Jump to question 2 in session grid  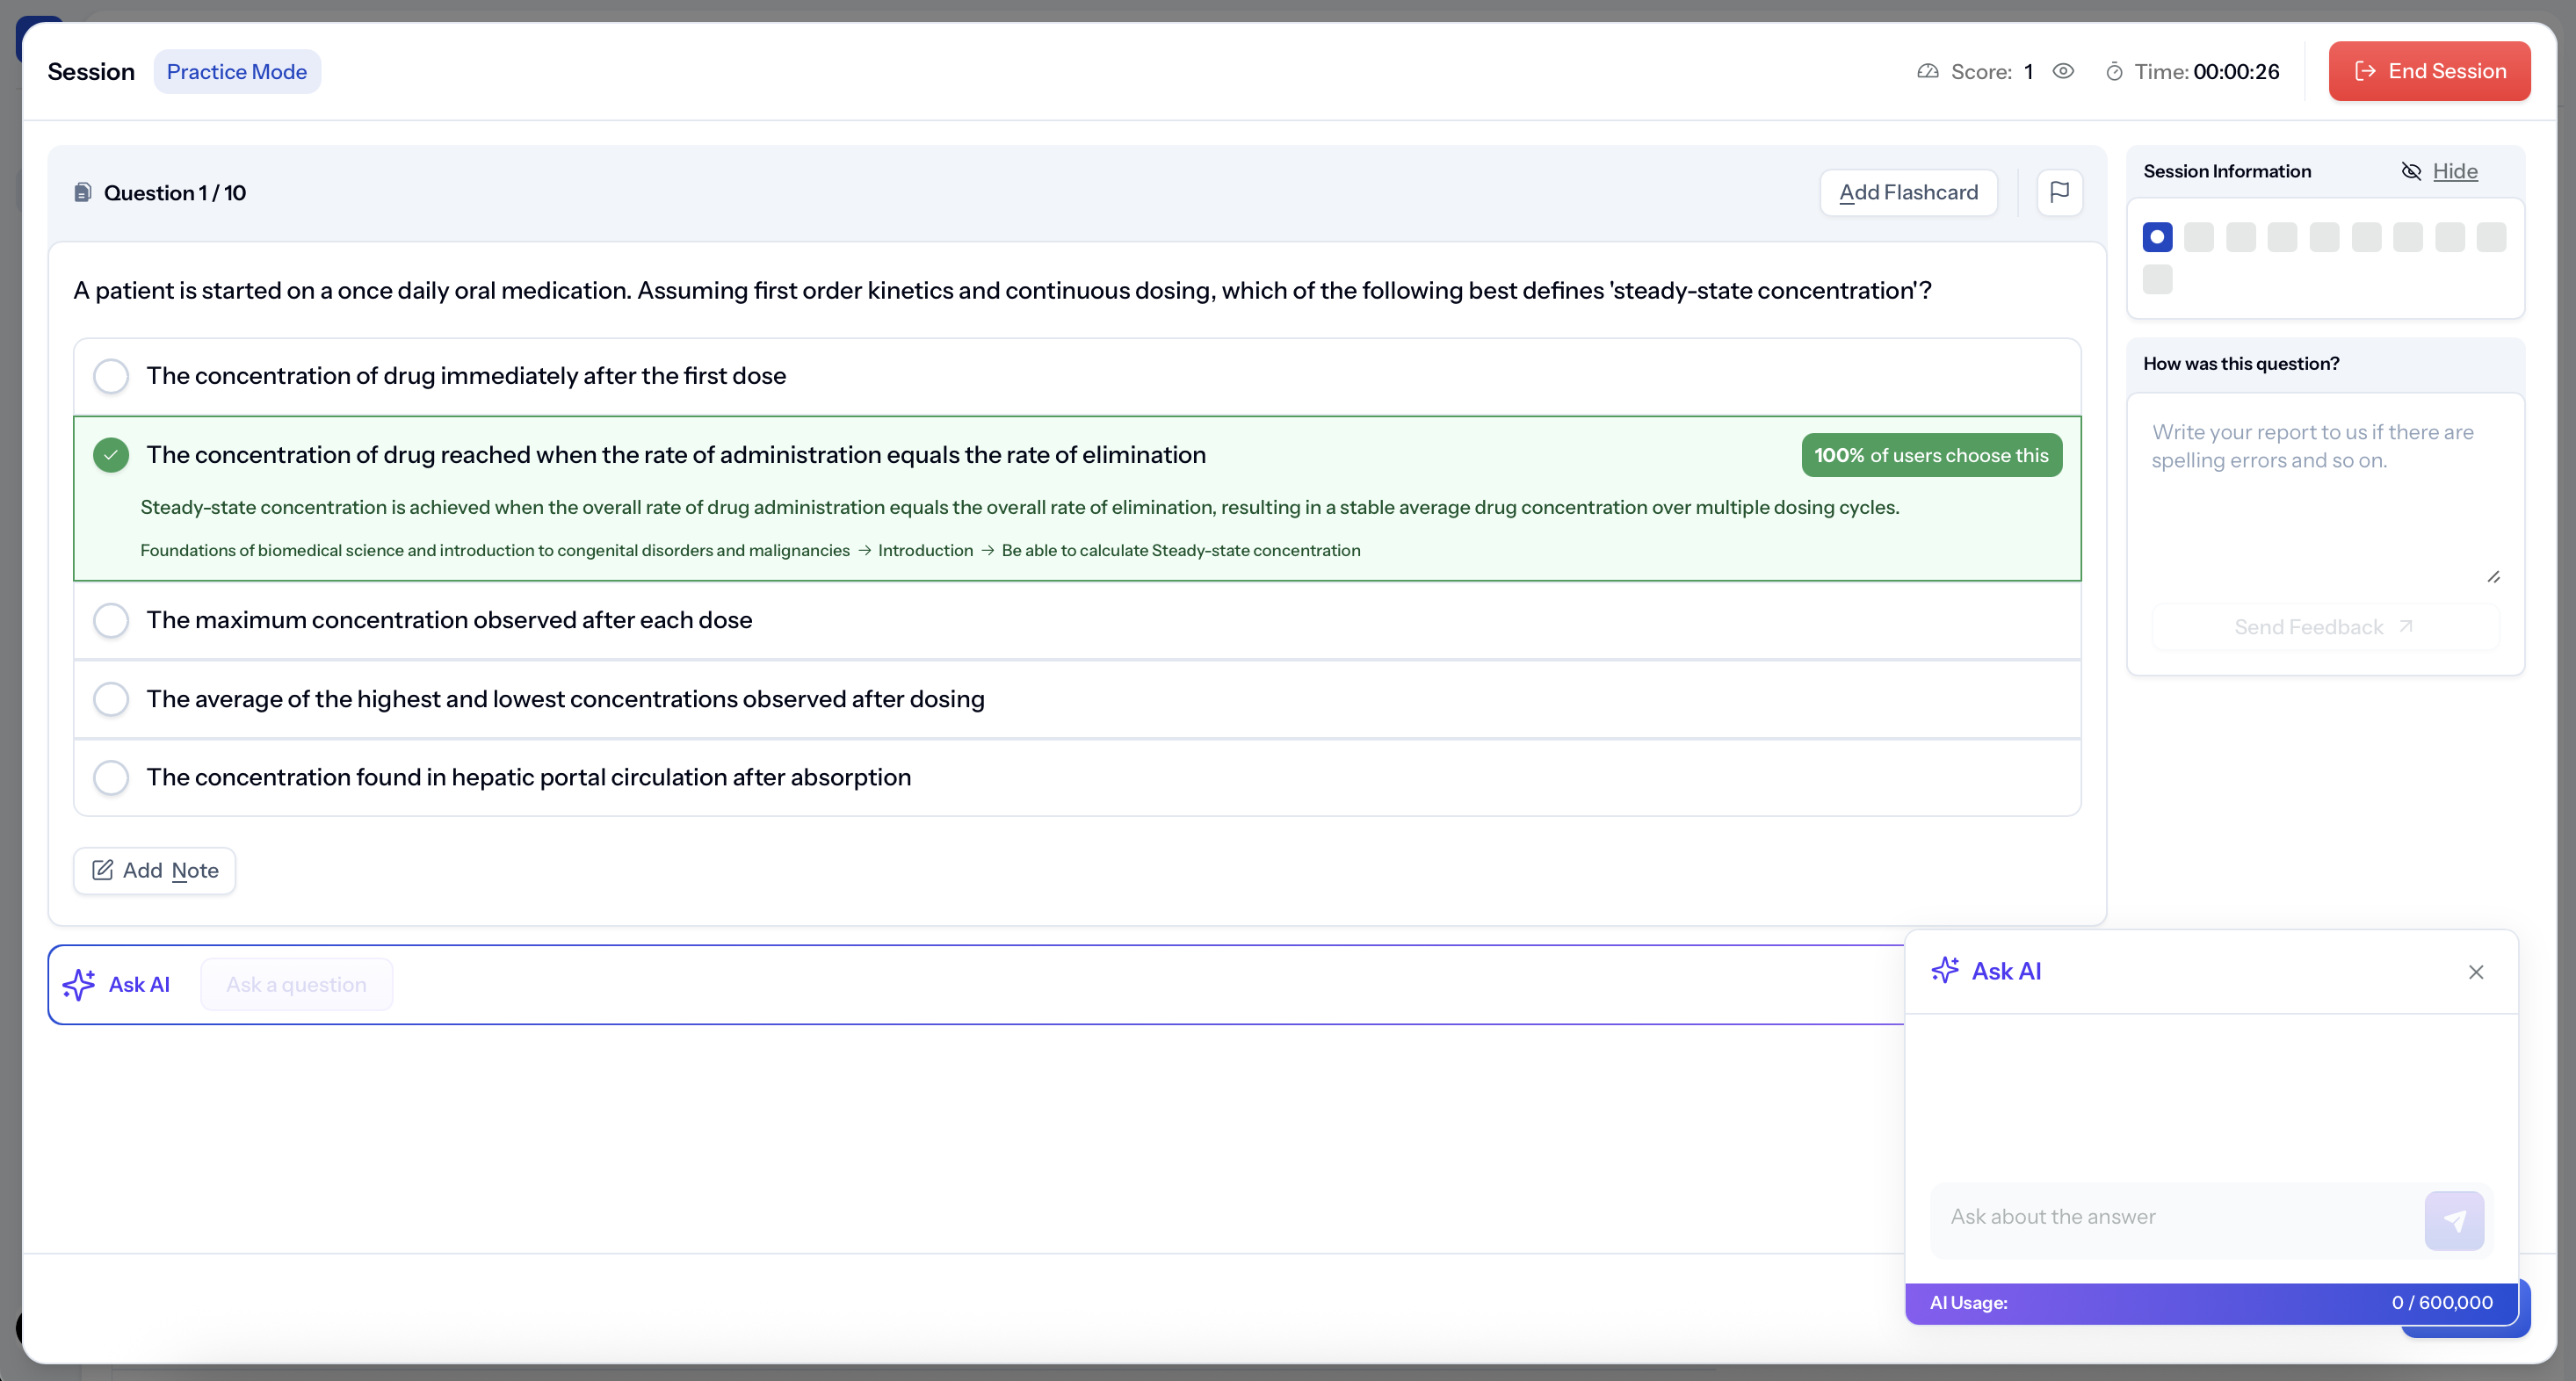[x=2199, y=237]
